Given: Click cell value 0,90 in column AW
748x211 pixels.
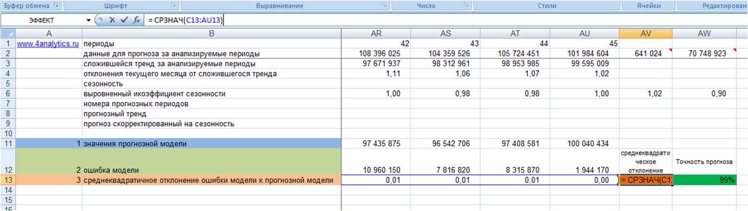Looking at the screenshot, I should point(704,94).
